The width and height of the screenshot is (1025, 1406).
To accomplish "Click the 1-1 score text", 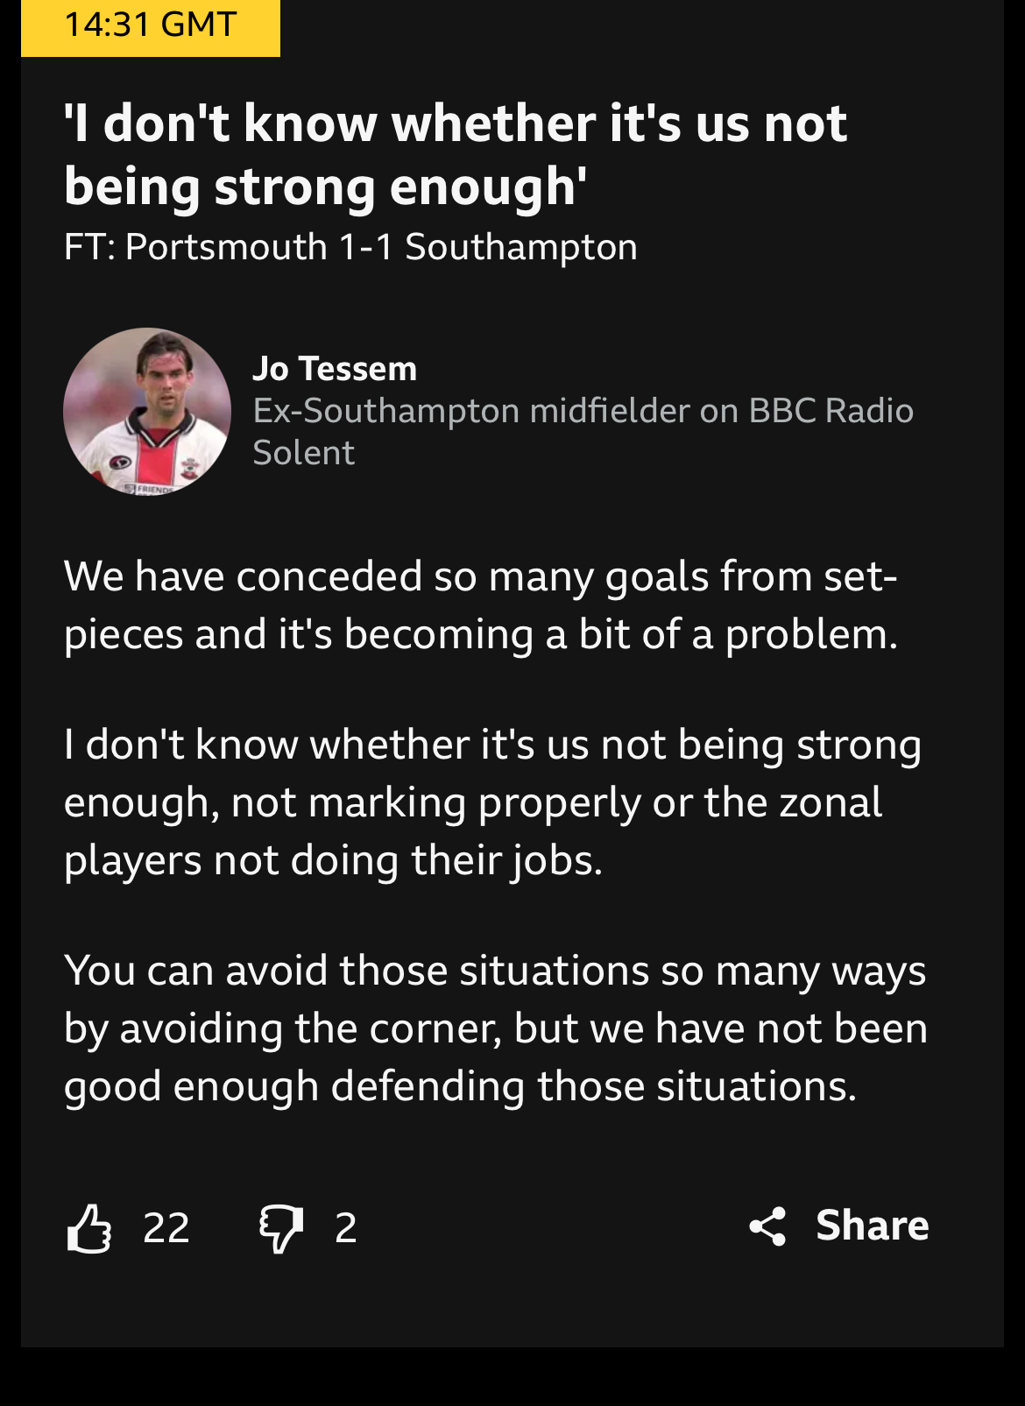I will [x=366, y=248].
